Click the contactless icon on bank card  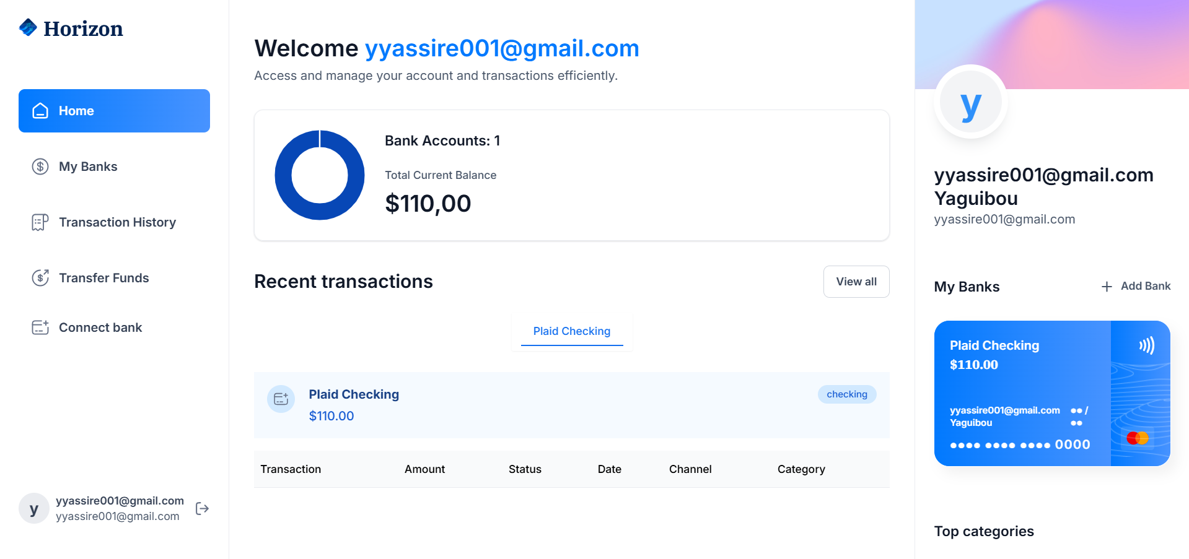(x=1146, y=345)
